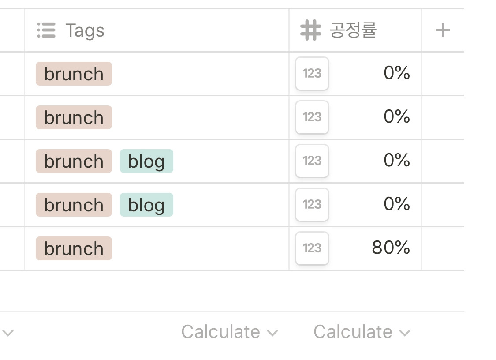Image resolution: width=496 pixels, height=360 pixels.
Task: Select the brunch tag in the first row
Action: [x=74, y=74]
